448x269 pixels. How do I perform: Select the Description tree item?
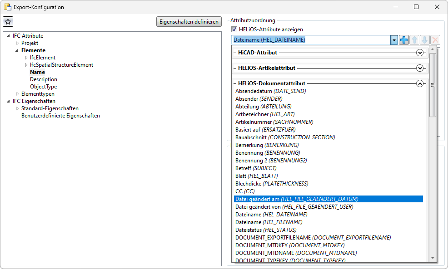click(x=44, y=79)
